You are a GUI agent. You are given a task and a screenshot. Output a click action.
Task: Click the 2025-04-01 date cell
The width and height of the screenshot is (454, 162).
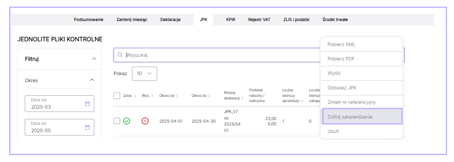(171, 121)
